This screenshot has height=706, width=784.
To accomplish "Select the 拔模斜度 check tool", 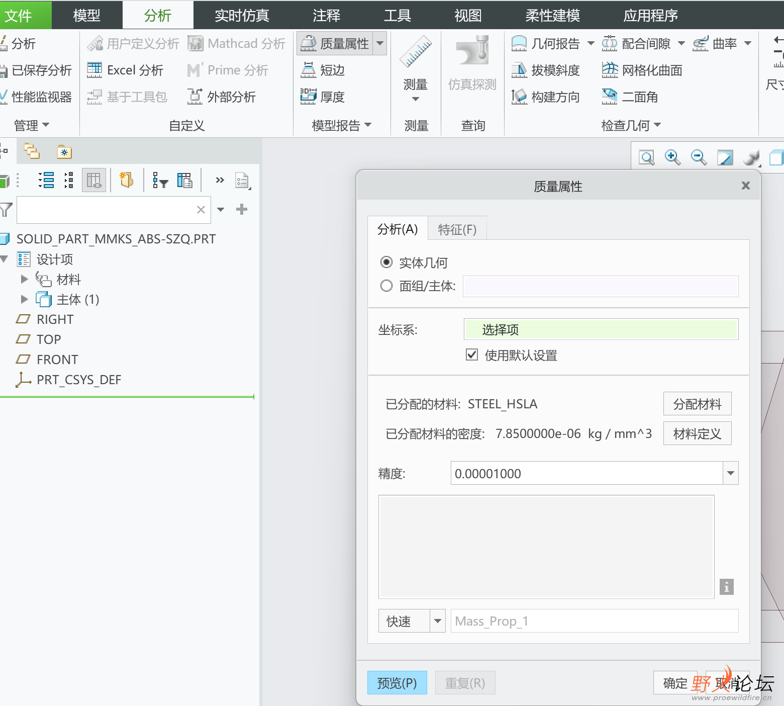I will point(546,70).
